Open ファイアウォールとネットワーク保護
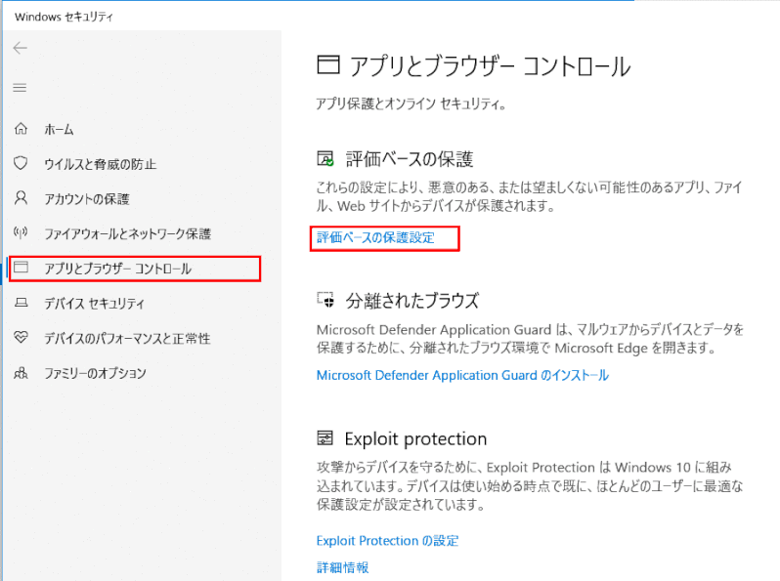The image size is (780, 581). (128, 233)
